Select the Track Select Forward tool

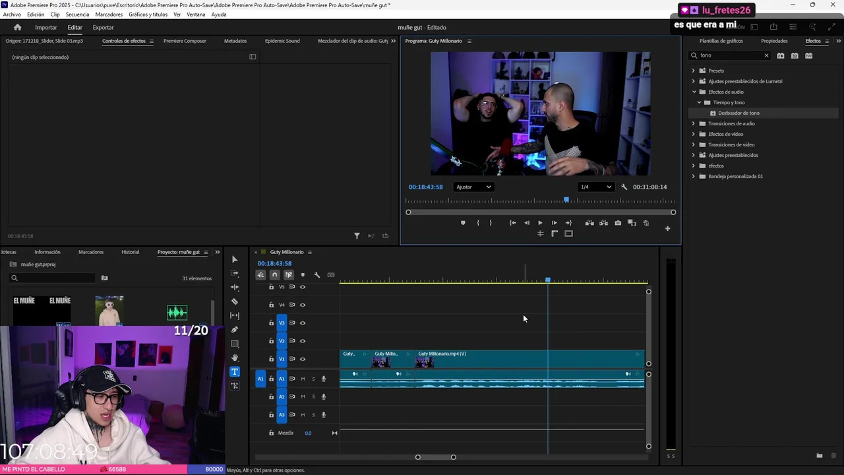click(235, 273)
